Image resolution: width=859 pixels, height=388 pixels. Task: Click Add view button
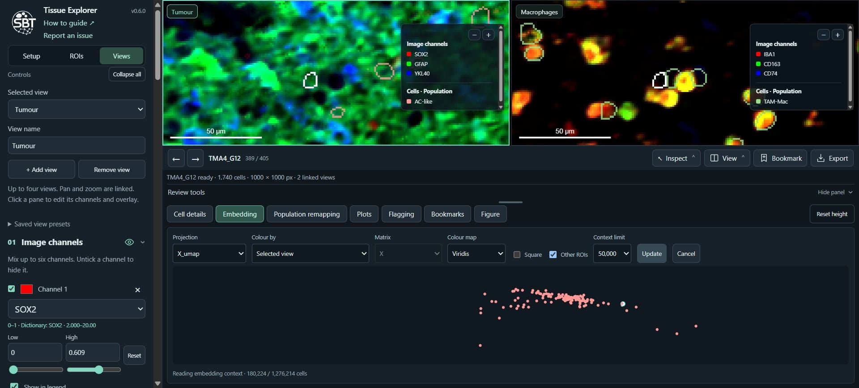point(42,170)
